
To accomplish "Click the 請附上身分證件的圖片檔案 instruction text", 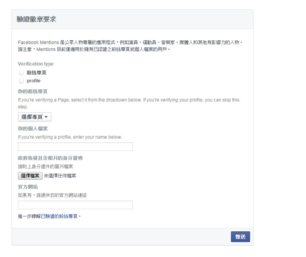I will [45, 166].
